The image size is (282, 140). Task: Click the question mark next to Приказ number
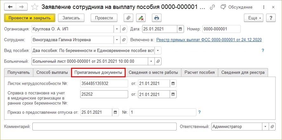click(199, 112)
